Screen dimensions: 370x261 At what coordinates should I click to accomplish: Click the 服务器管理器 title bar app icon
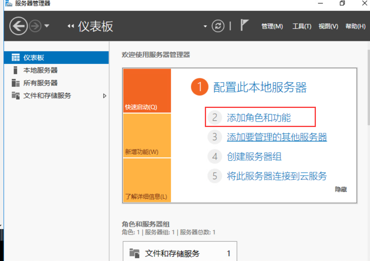point(8,3)
